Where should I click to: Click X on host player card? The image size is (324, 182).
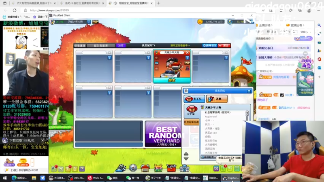tap(187, 53)
